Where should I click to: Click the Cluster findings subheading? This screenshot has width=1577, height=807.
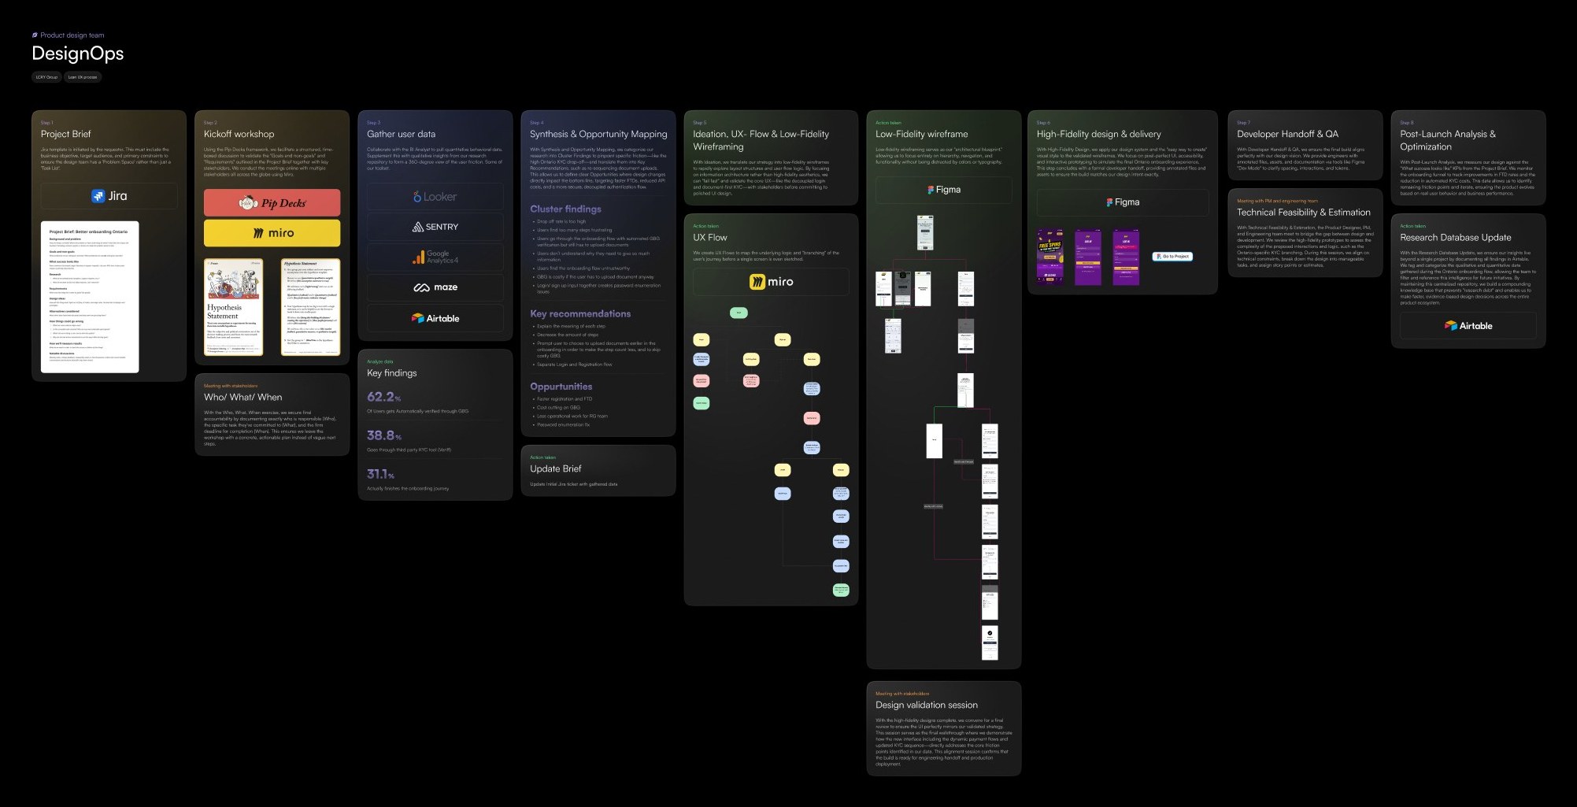tap(565, 209)
